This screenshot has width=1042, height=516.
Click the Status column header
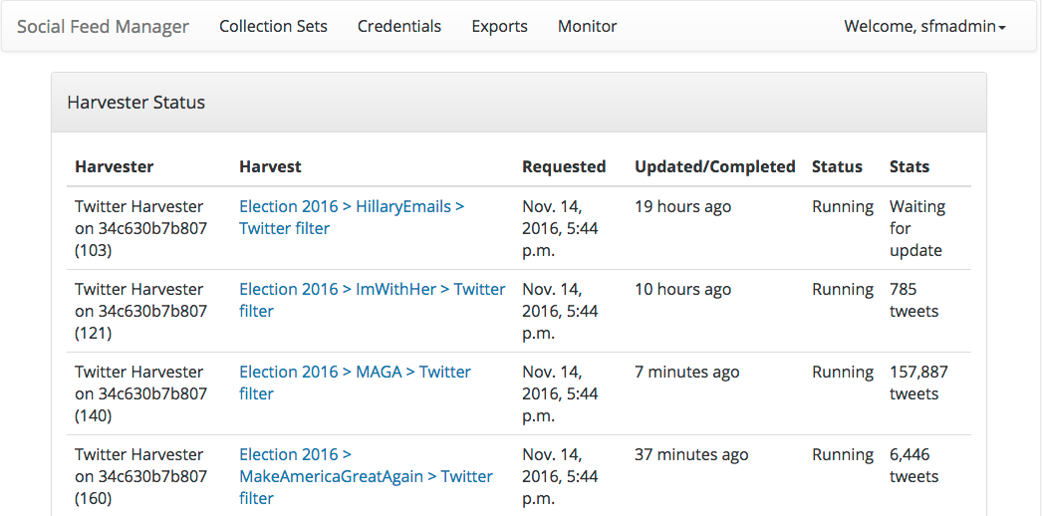click(838, 166)
